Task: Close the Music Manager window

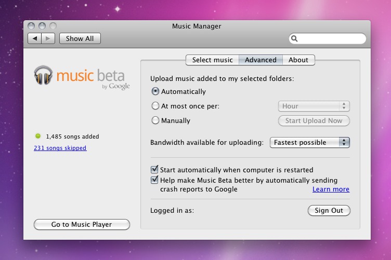Action: [31, 26]
